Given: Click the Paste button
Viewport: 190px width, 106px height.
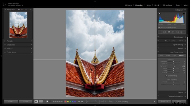Looking at the screenshot, I should coord(25,102).
